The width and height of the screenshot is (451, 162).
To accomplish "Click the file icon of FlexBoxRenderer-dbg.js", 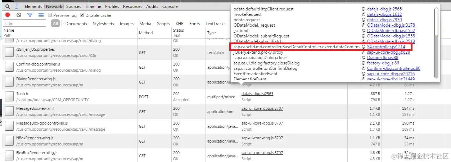I will 9,156.
